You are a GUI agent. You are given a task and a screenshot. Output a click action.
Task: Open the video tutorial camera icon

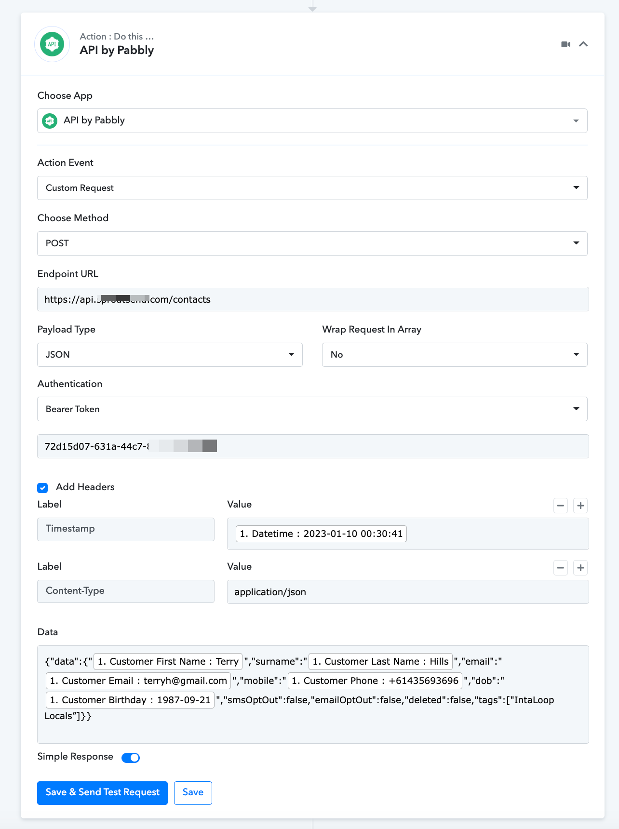tap(566, 44)
